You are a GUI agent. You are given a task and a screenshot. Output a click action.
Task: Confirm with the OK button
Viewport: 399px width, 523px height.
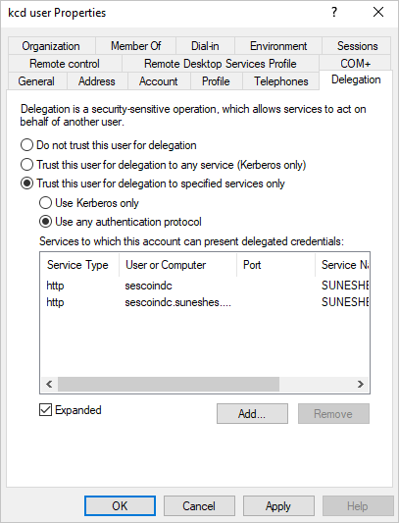[120, 506]
